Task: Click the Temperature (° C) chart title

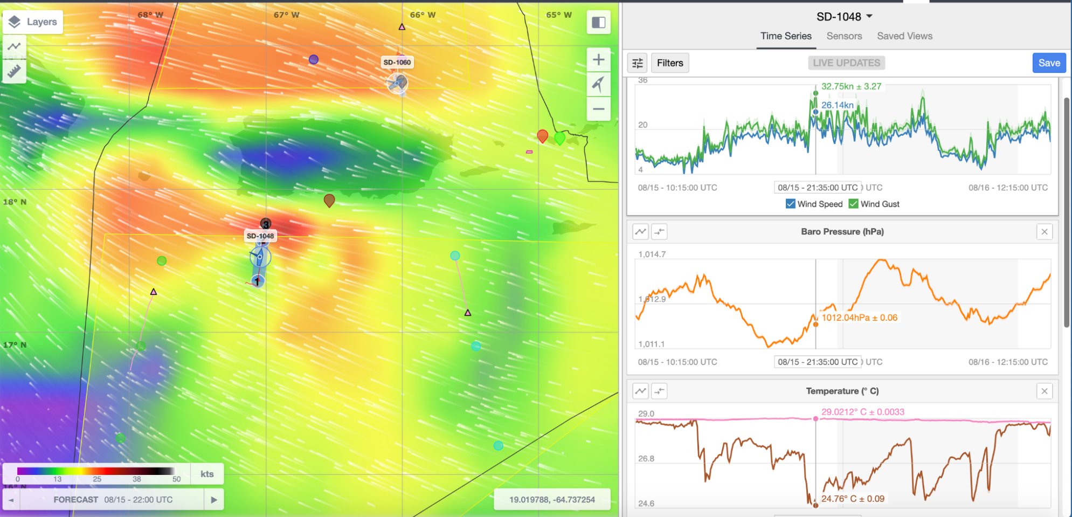Action: click(842, 391)
